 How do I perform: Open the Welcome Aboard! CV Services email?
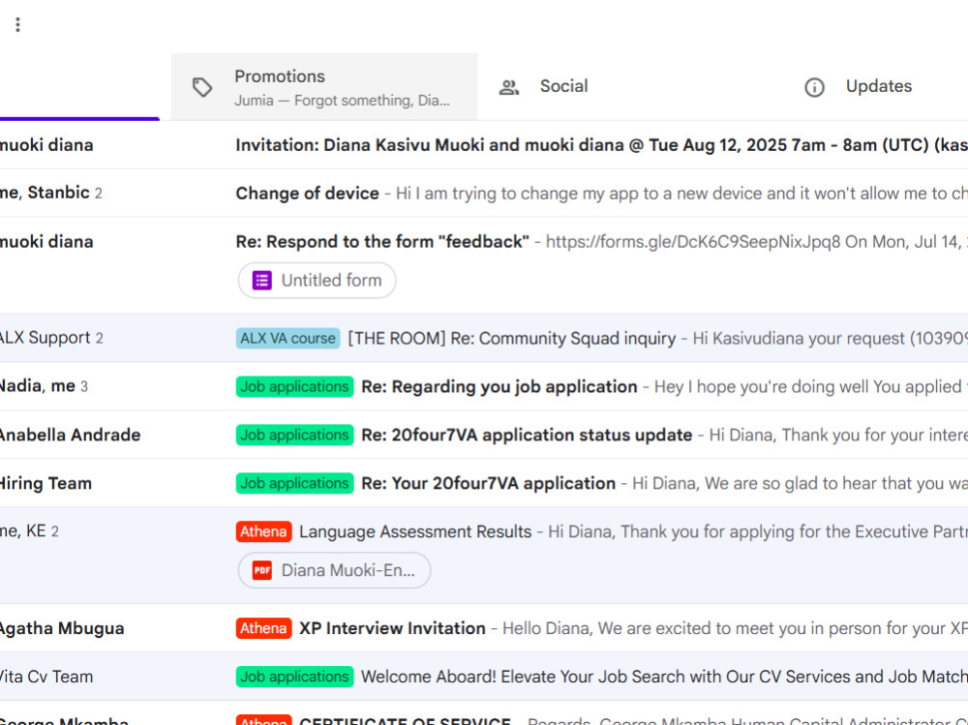(484, 677)
